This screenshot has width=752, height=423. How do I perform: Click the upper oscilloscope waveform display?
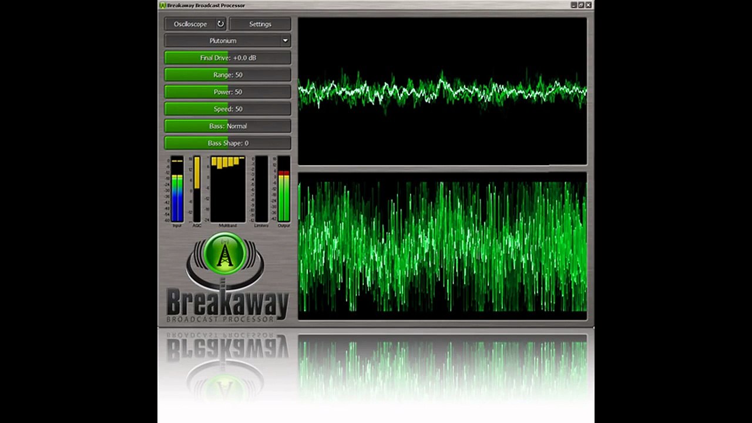[442, 92]
